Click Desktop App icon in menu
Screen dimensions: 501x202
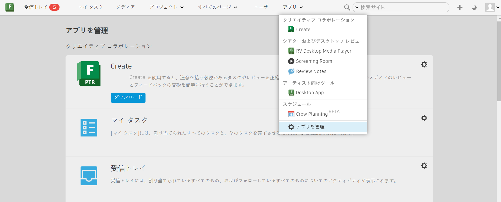point(291,93)
